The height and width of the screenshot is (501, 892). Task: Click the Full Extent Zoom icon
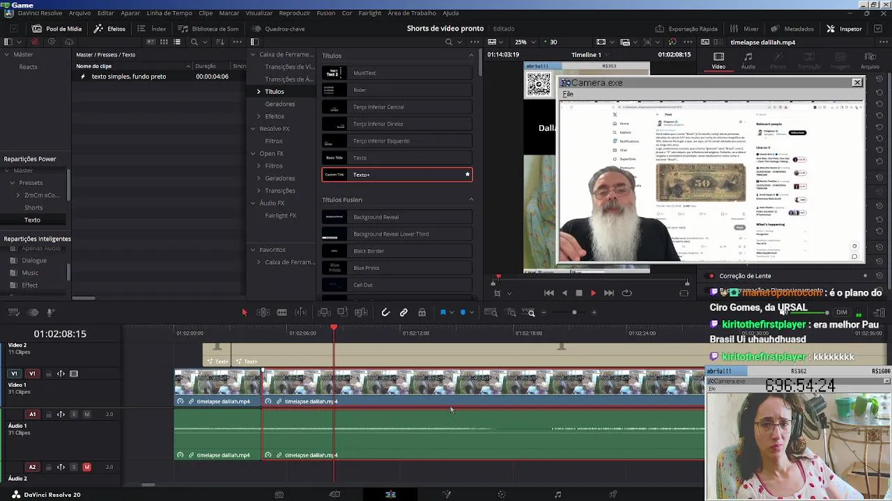click(491, 312)
